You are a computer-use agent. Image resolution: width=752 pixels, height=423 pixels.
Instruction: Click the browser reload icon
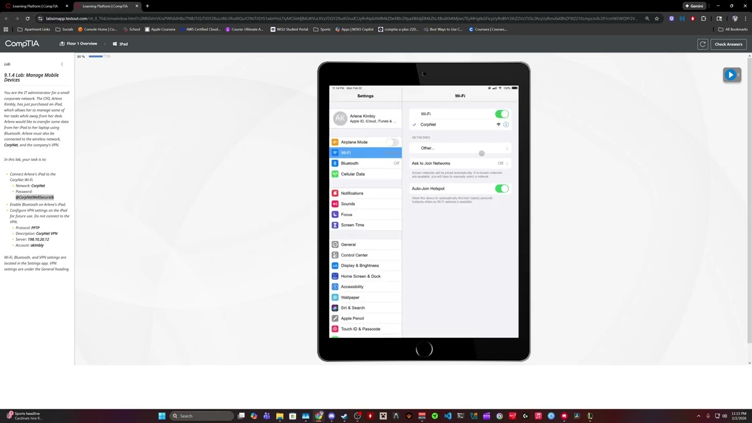click(27, 18)
